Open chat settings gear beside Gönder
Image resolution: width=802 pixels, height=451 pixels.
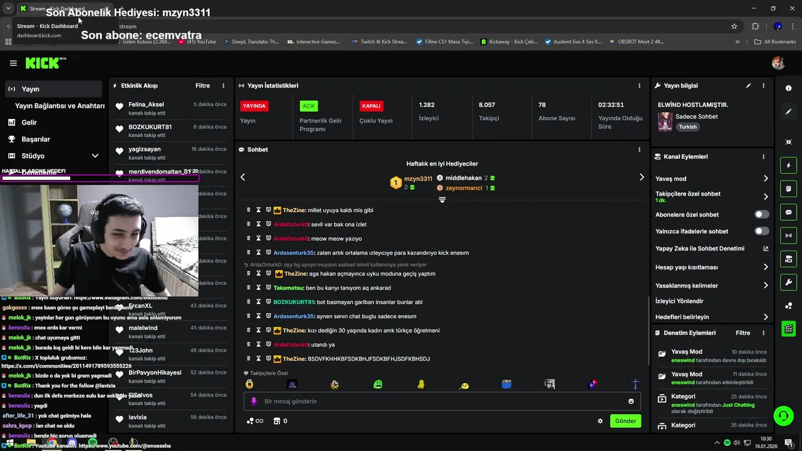tap(600, 421)
